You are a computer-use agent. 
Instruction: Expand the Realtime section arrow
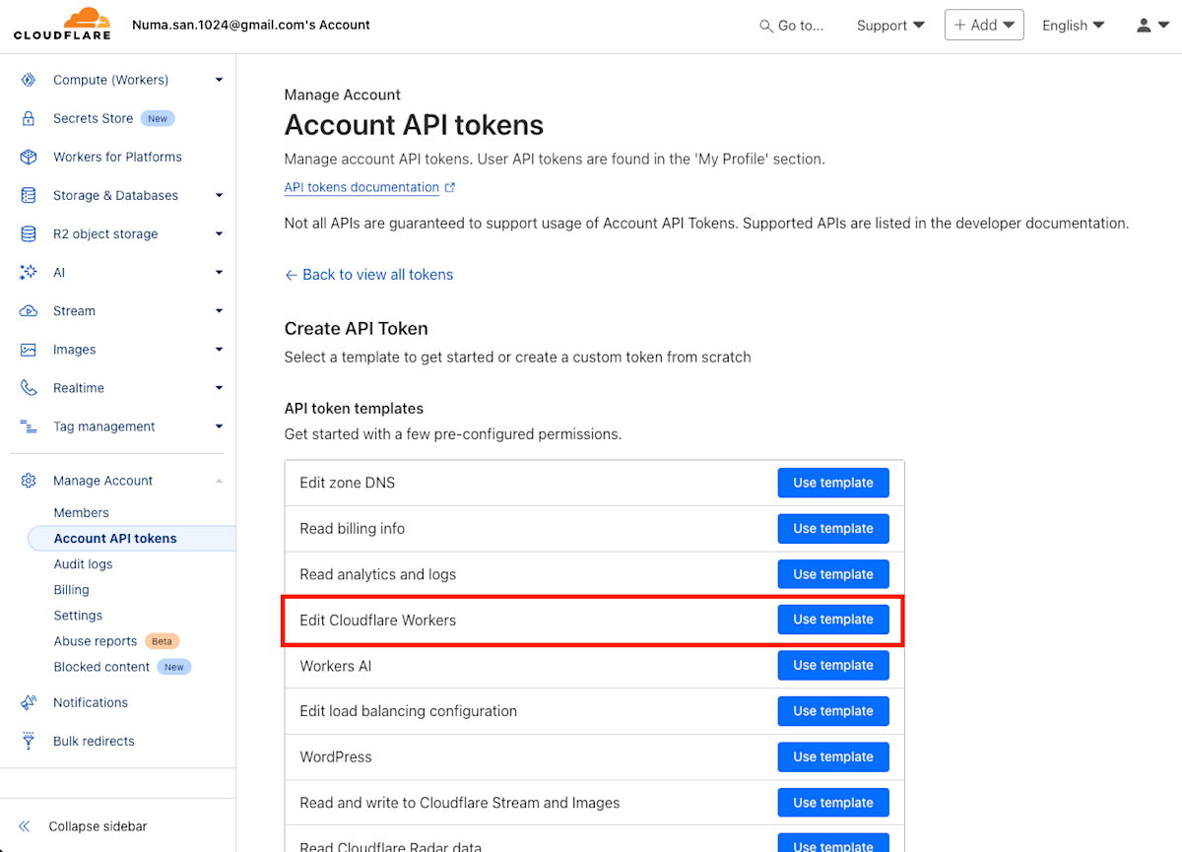point(219,388)
